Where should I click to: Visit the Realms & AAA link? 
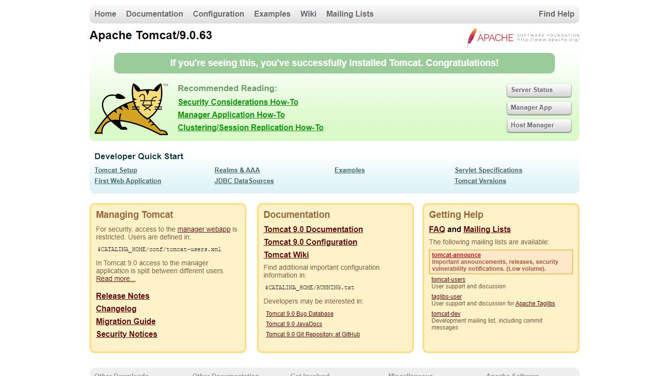[237, 170]
